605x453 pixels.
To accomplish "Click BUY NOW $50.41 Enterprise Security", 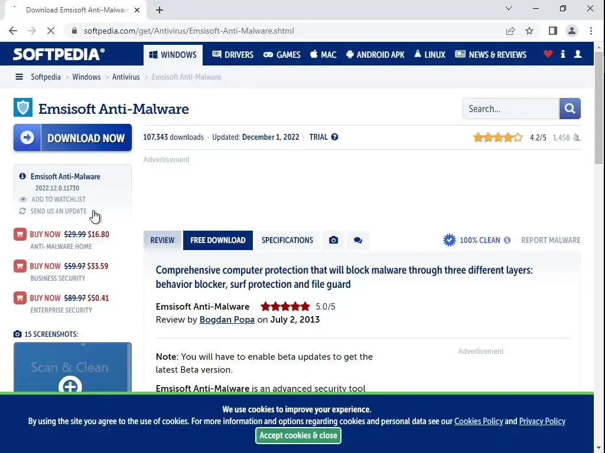I will tap(70, 298).
